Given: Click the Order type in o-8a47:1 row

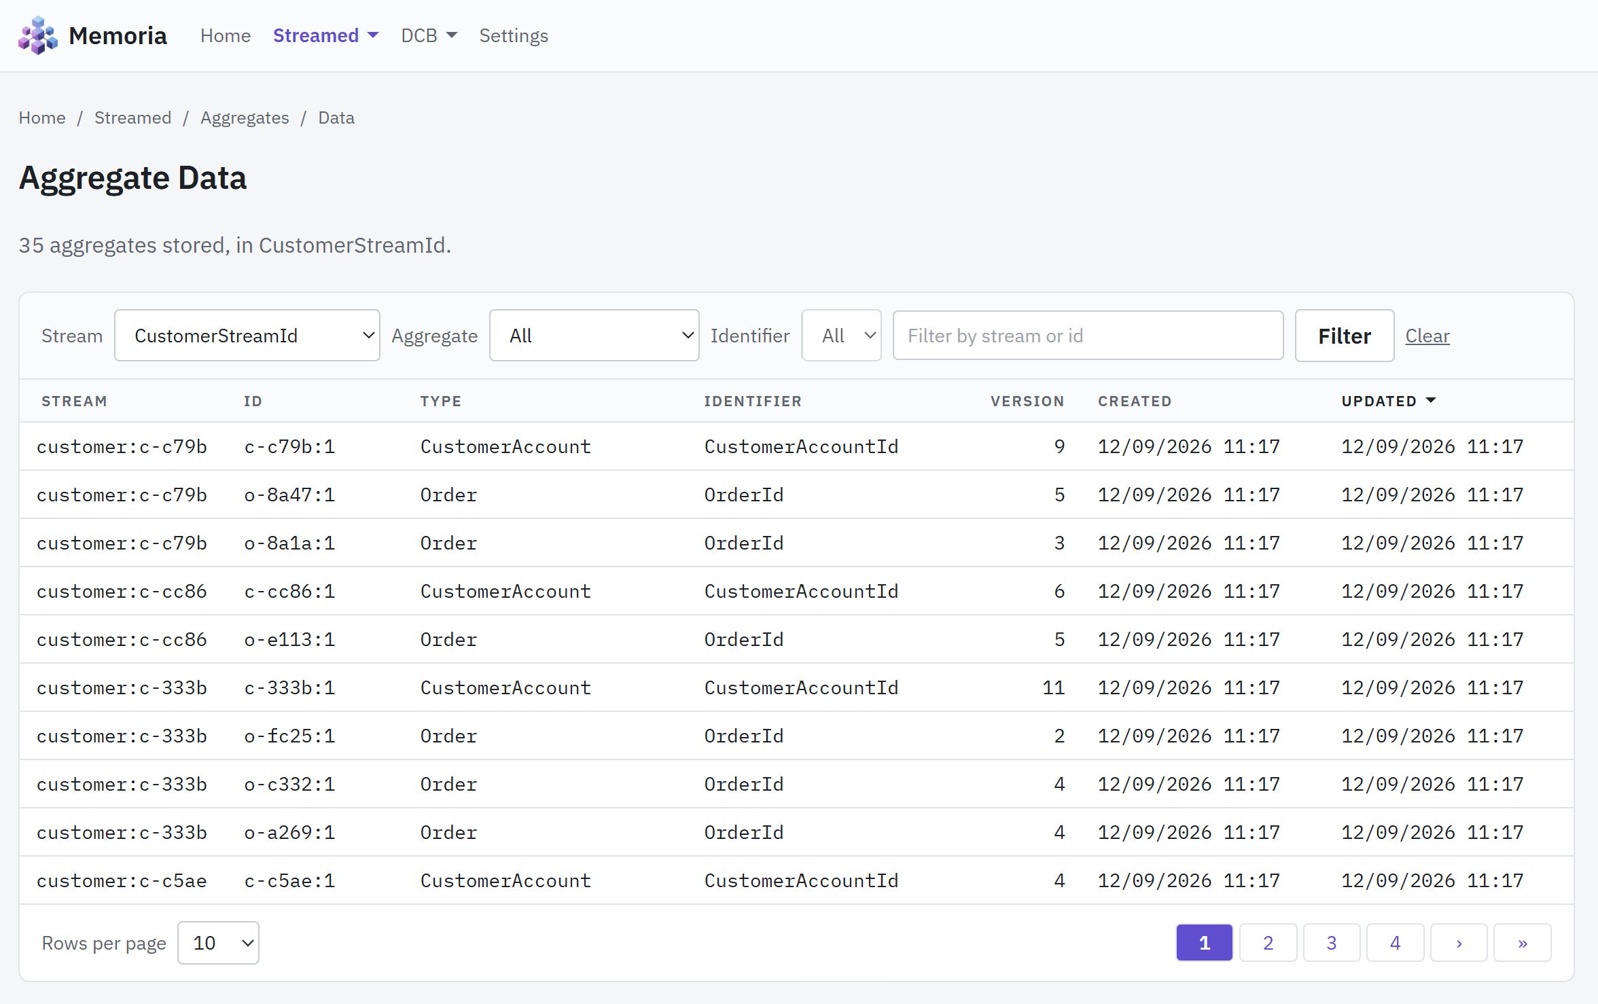Looking at the screenshot, I should (448, 495).
